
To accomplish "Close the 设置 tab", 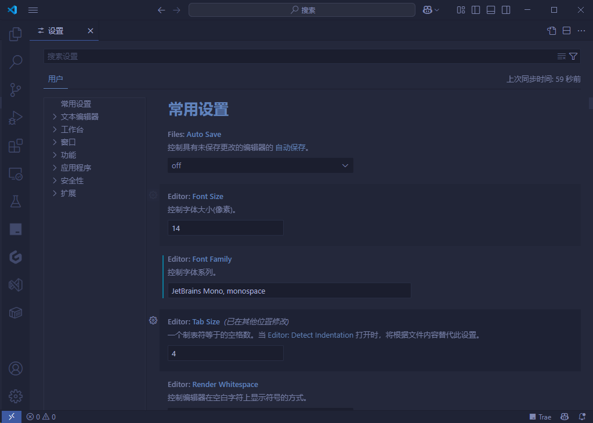I will pyautogui.click(x=91, y=31).
